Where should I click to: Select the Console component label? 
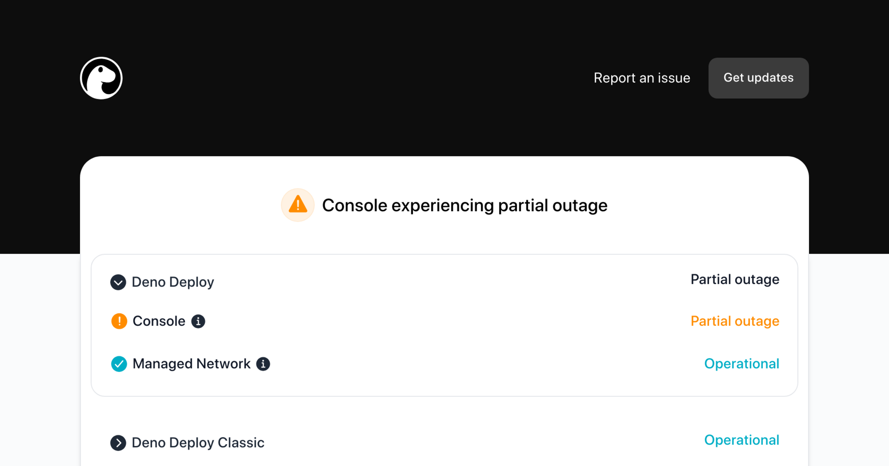click(x=159, y=321)
